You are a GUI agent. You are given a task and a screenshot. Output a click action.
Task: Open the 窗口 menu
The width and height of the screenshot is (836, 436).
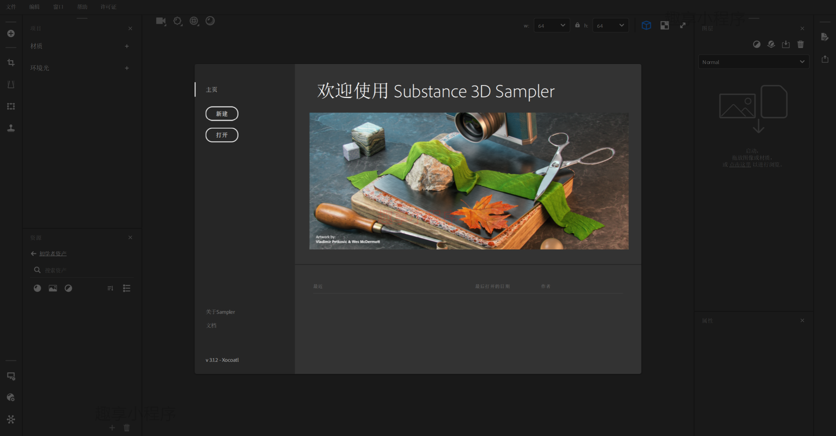point(58,7)
